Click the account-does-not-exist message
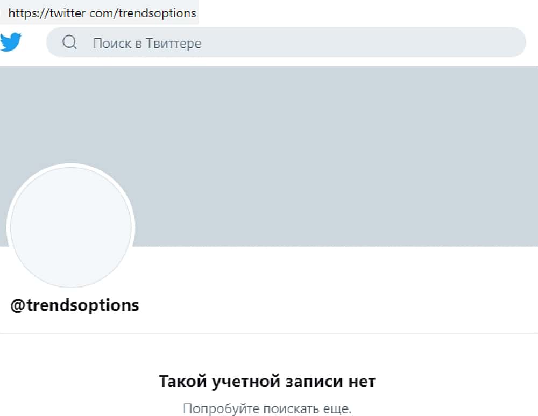 tap(267, 382)
